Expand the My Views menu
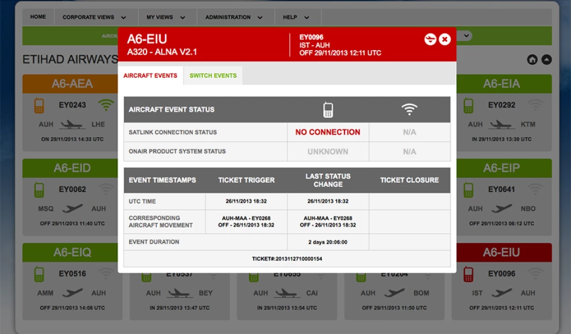 coord(166,17)
